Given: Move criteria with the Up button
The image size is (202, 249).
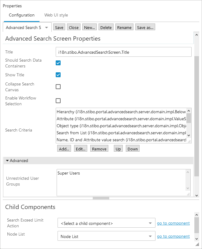Looking at the screenshot, I should 118,149.
